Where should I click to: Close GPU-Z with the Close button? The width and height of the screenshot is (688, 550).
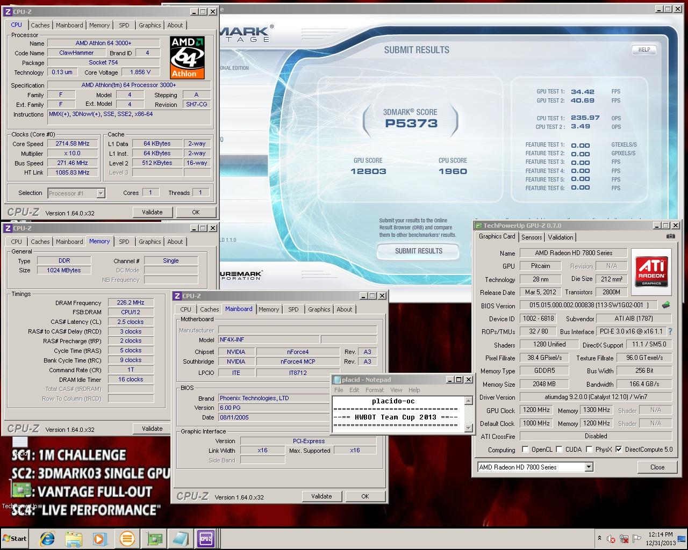coord(657,467)
